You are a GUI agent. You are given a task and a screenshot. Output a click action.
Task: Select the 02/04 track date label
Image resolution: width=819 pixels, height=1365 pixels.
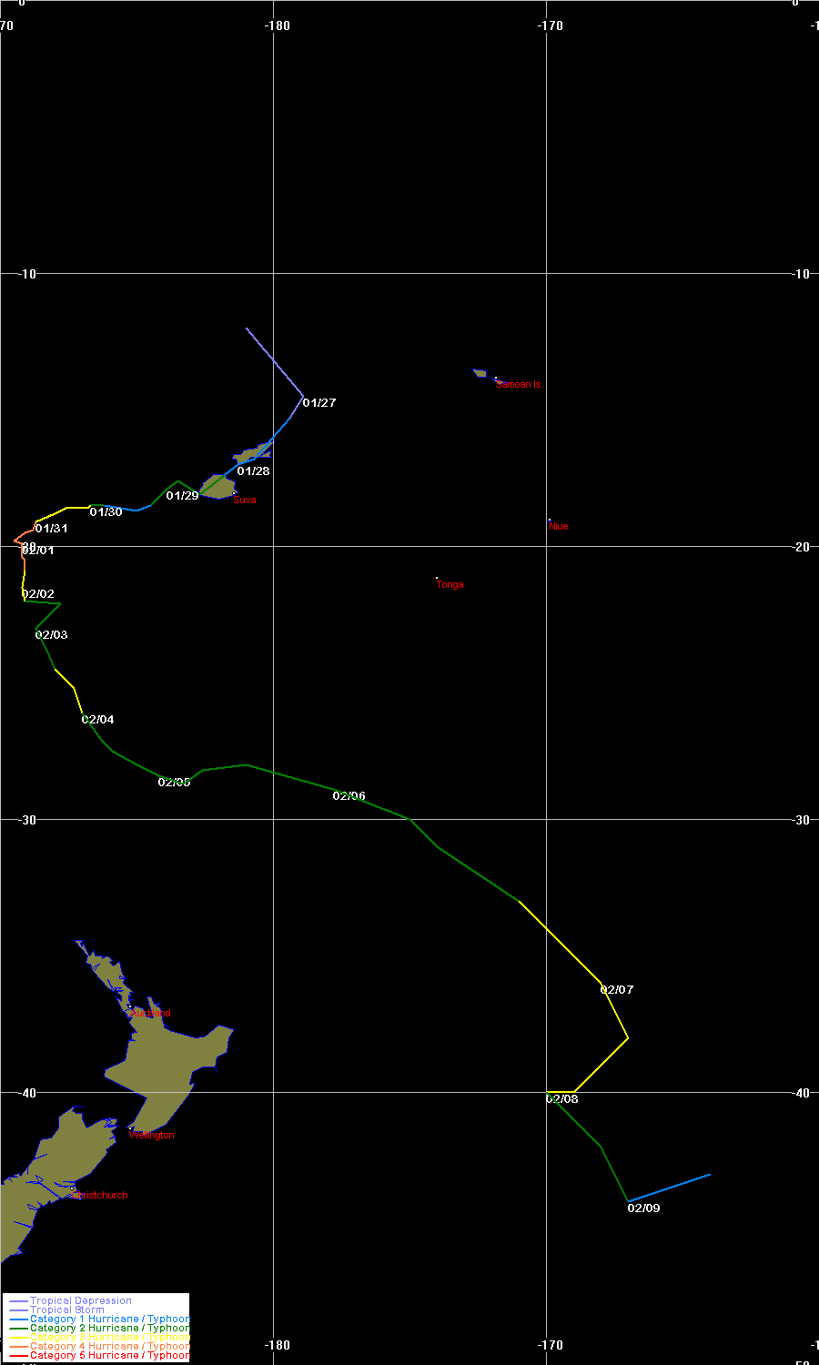[x=97, y=720]
